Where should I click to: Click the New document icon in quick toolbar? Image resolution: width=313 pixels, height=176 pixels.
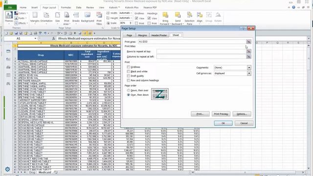tap(6, 33)
